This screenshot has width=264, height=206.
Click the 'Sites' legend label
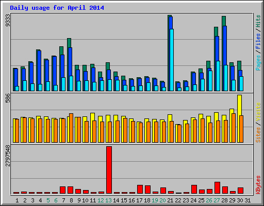pos(258,135)
